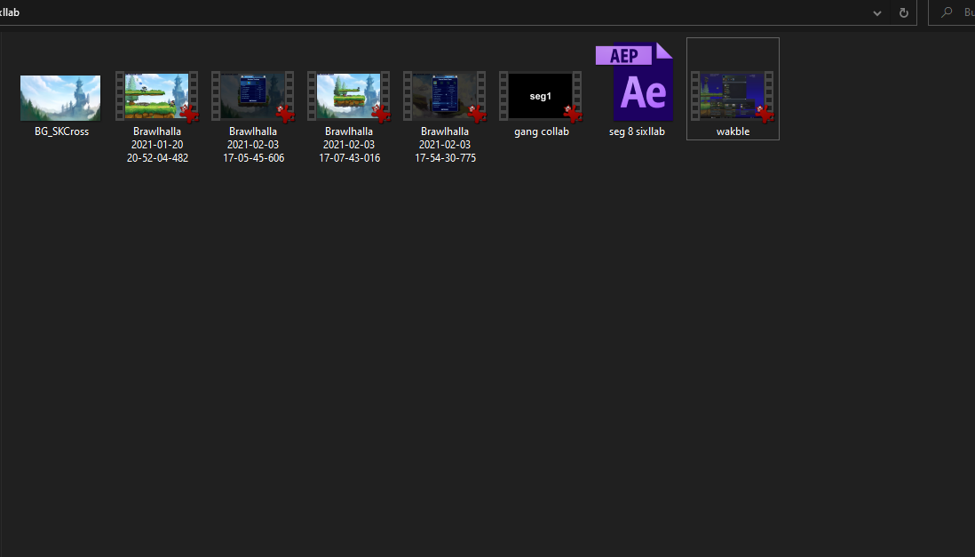Click the address bar path text

(10, 12)
